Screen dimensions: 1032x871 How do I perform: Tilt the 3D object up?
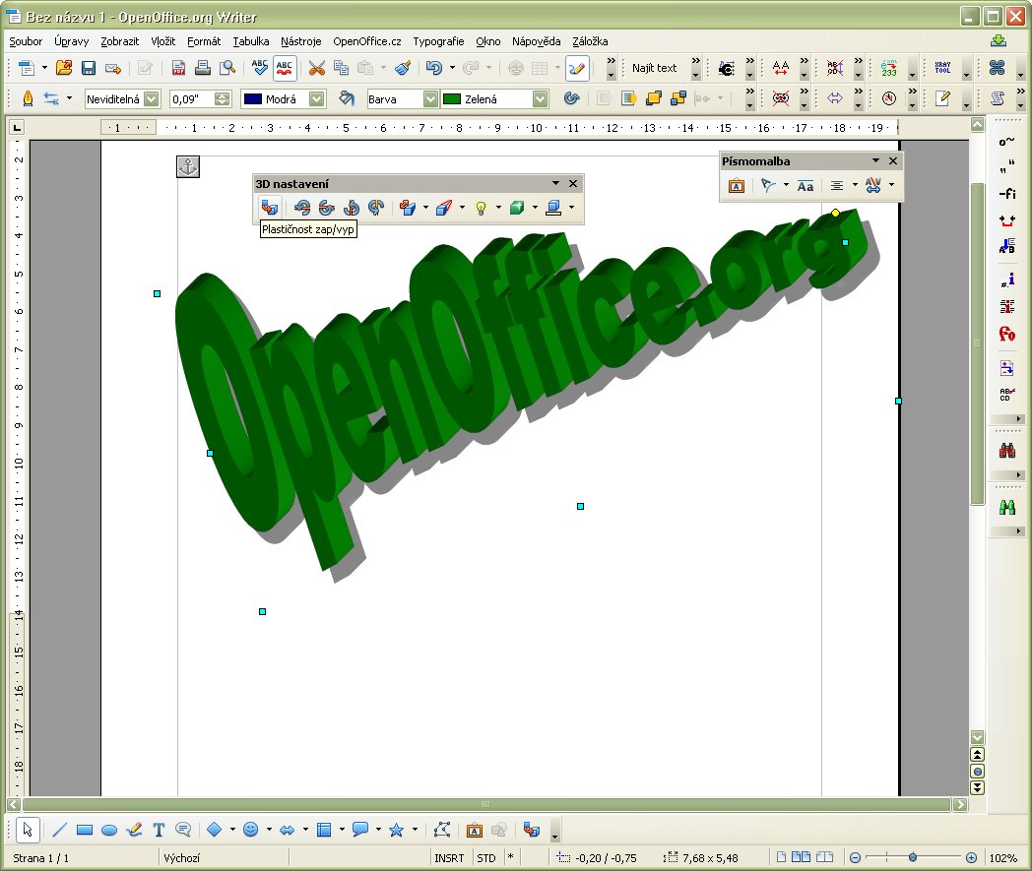pos(327,208)
